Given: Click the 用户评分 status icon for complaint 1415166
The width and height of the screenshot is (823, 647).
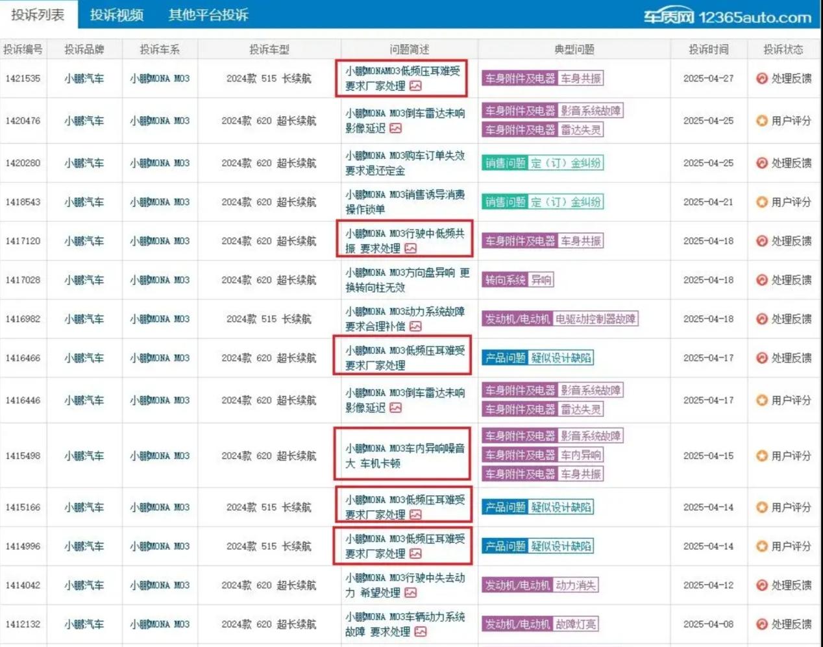Looking at the screenshot, I should [x=762, y=507].
